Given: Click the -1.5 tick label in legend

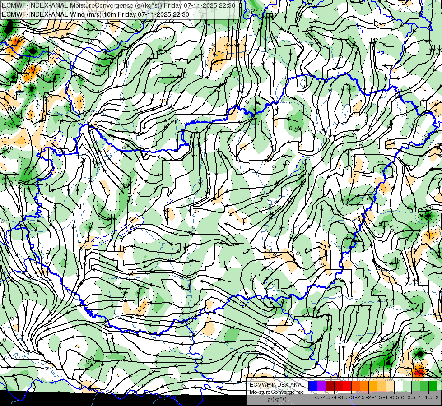Looking at the screenshot, I should click(x=377, y=397).
